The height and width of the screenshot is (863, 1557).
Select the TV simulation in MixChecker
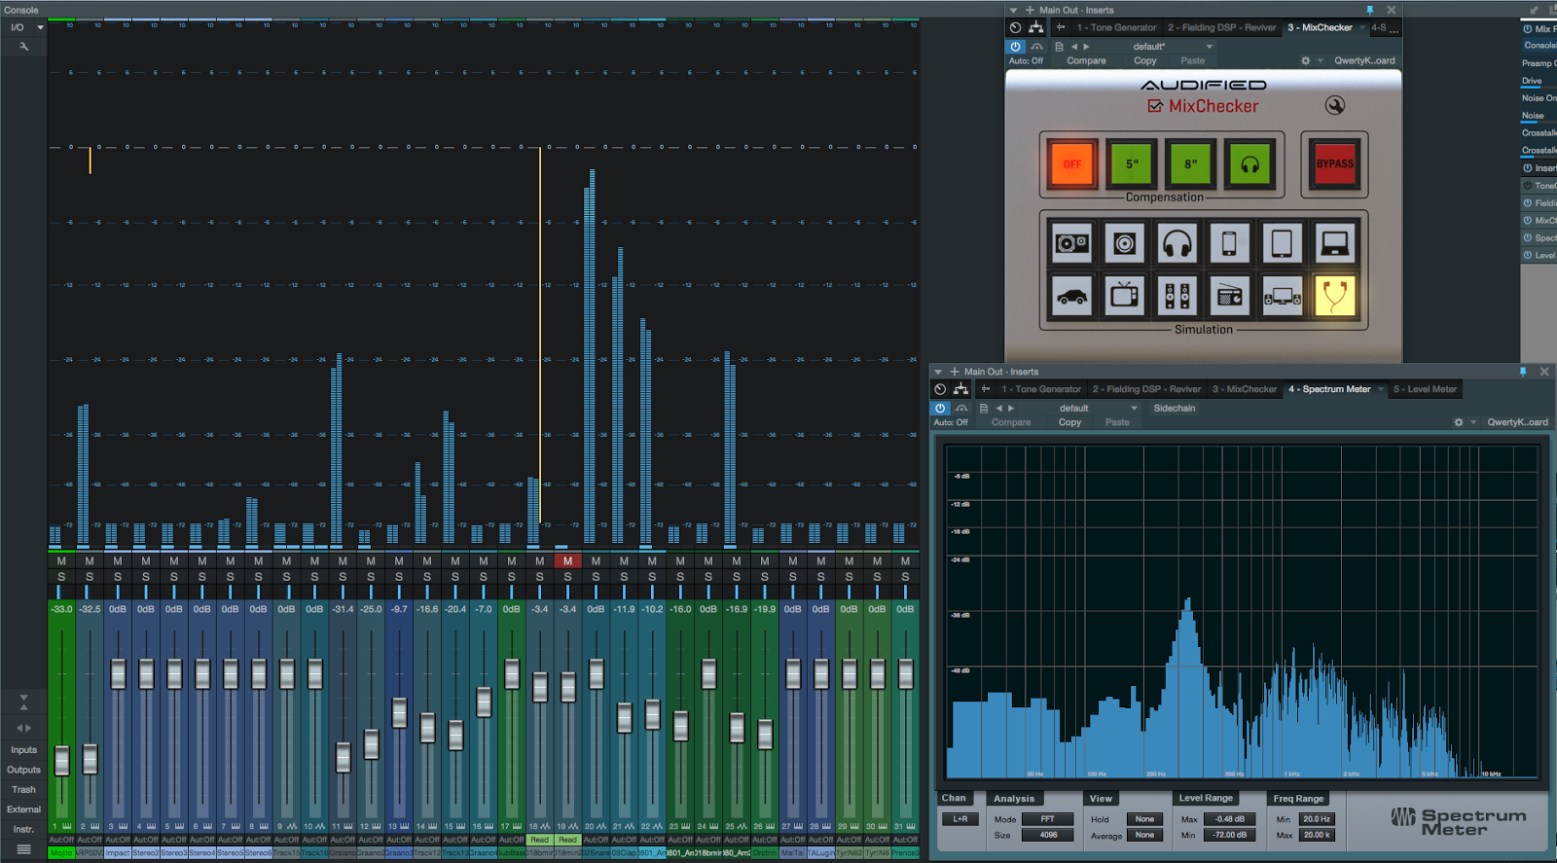[x=1124, y=296]
